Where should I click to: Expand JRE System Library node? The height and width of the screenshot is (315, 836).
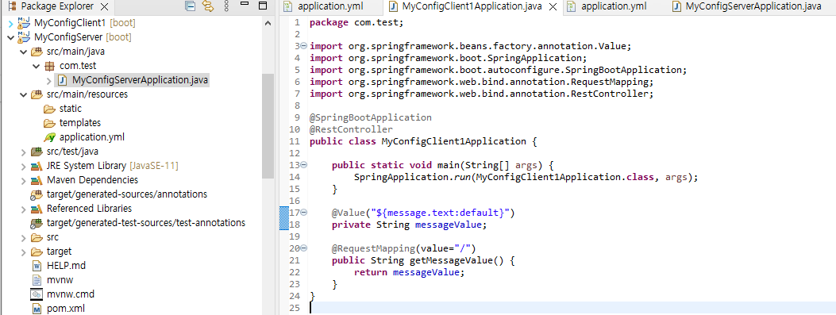(x=23, y=167)
